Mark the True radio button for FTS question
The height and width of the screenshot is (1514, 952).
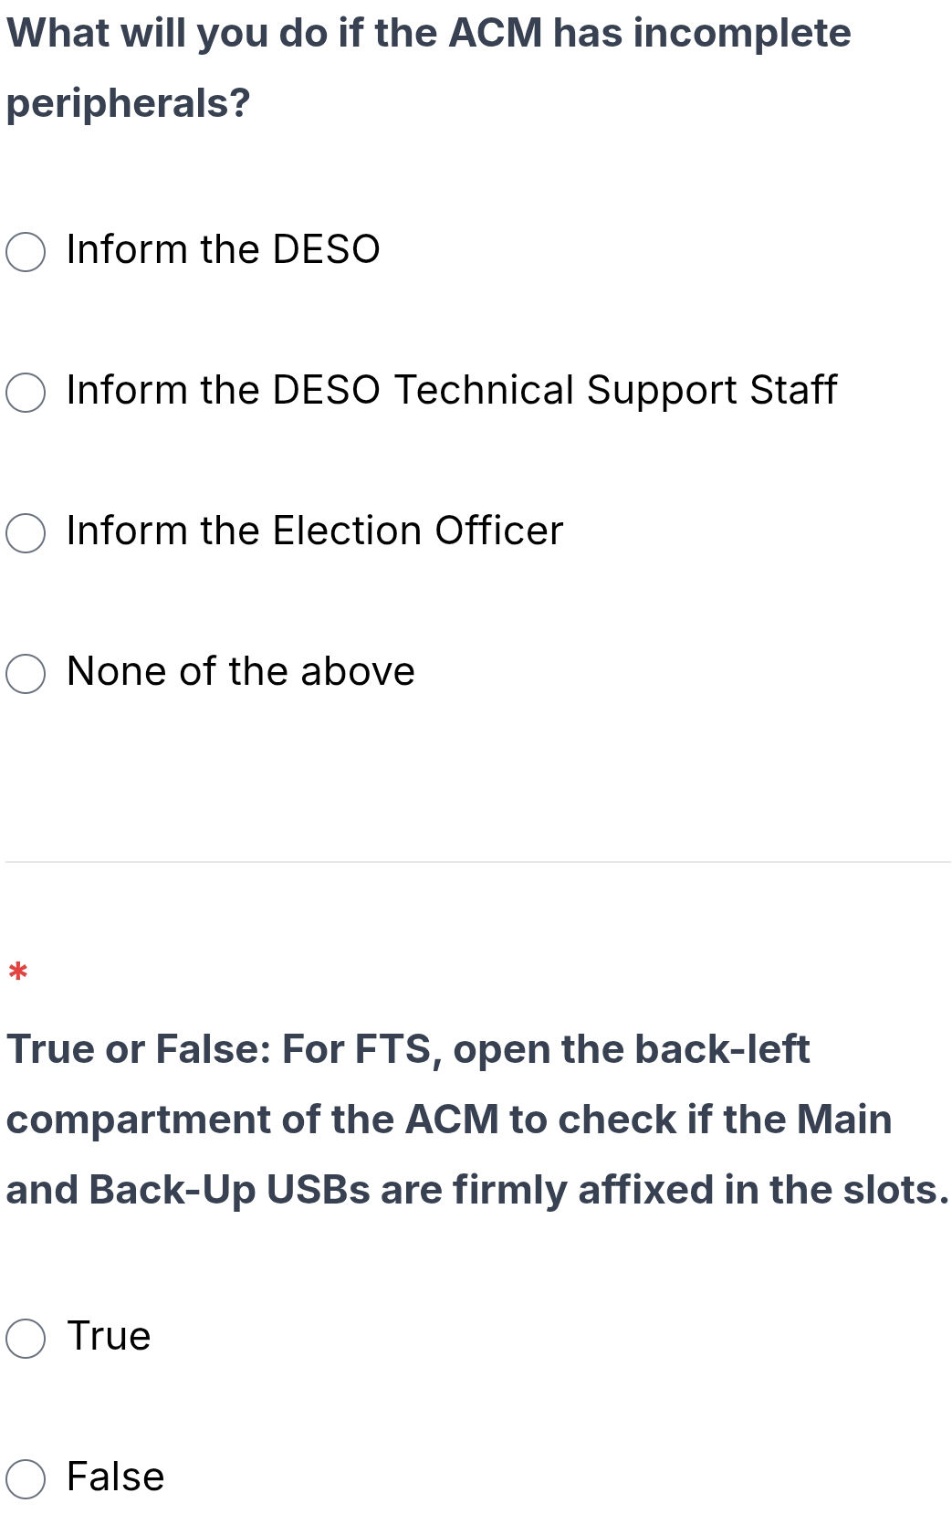coord(26,1339)
